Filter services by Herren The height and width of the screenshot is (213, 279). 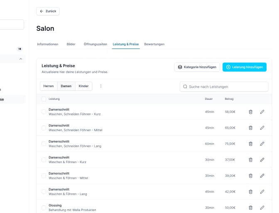coord(49,86)
